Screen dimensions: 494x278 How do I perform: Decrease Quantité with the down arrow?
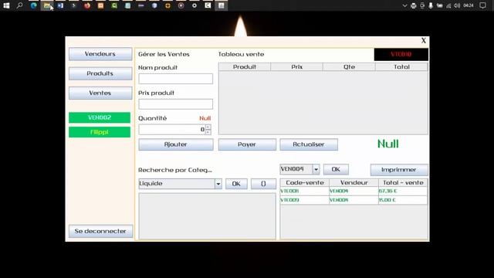[x=208, y=132]
